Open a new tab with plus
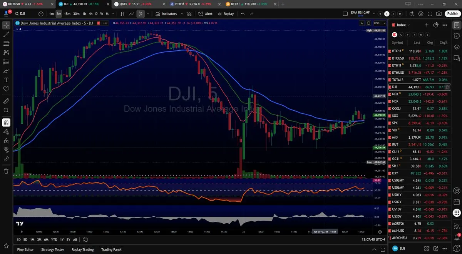The width and height of the screenshot is (462, 254). [x=283, y=4]
